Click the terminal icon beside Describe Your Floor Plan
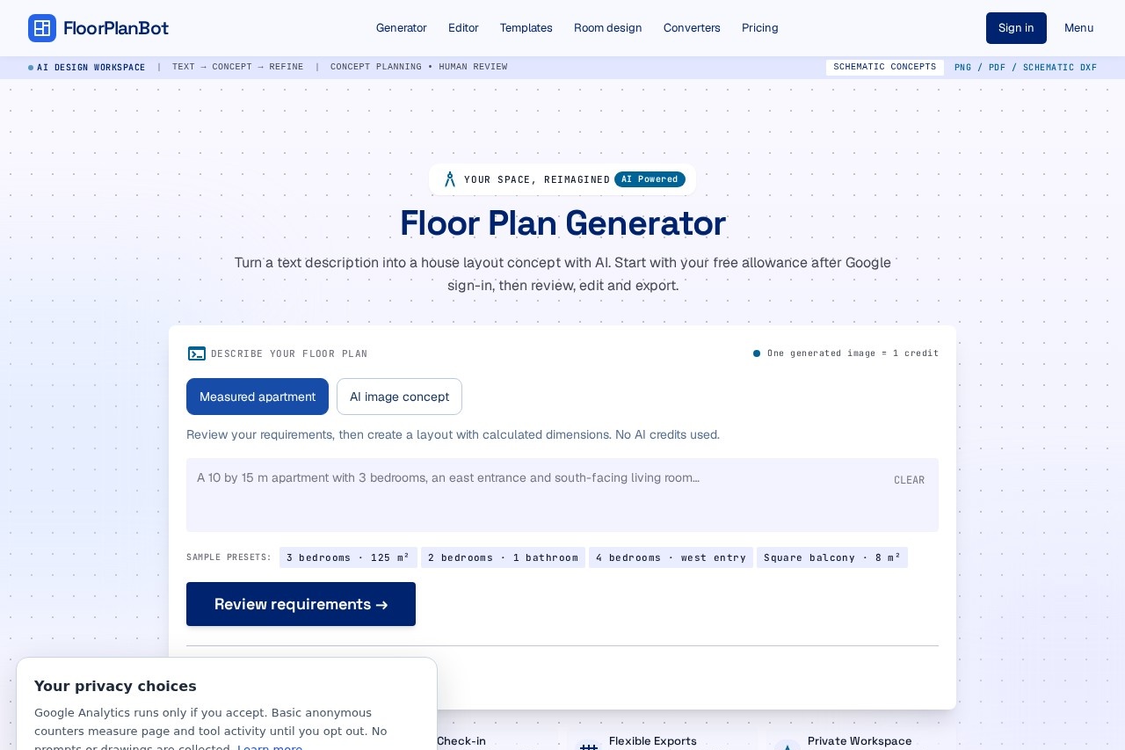 (197, 353)
